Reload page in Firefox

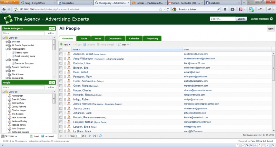[168, 9]
